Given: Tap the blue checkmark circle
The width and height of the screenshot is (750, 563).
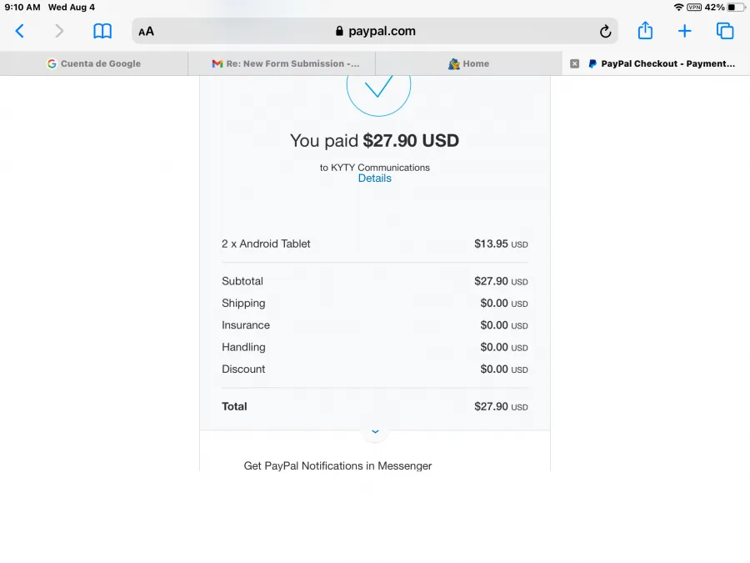Looking at the screenshot, I should point(378,86).
